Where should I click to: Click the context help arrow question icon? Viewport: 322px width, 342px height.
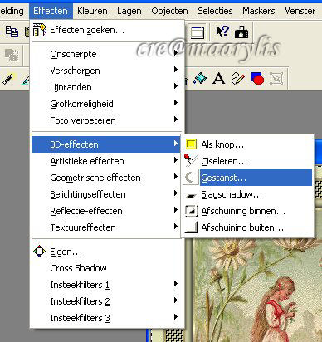point(222,32)
